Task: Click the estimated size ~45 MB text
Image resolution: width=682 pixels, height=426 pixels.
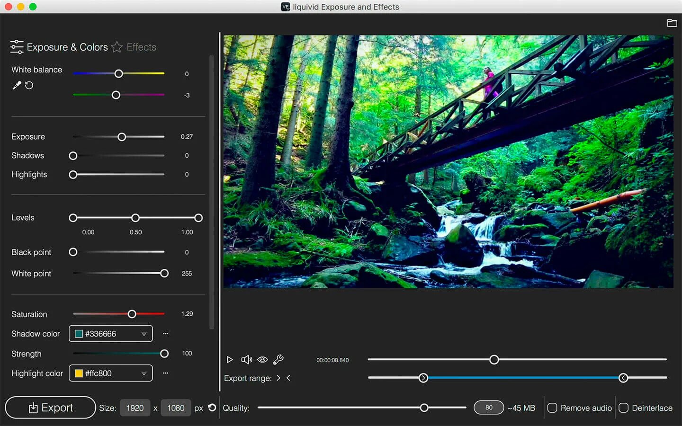Action: click(521, 408)
